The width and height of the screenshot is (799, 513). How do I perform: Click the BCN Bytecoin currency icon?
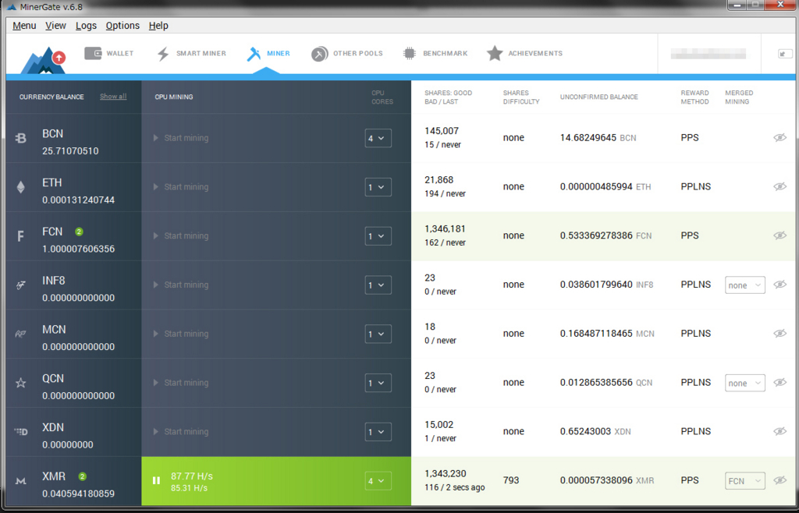[21, 138]
